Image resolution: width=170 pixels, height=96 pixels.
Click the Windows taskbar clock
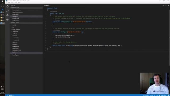(x=2, y=93)
